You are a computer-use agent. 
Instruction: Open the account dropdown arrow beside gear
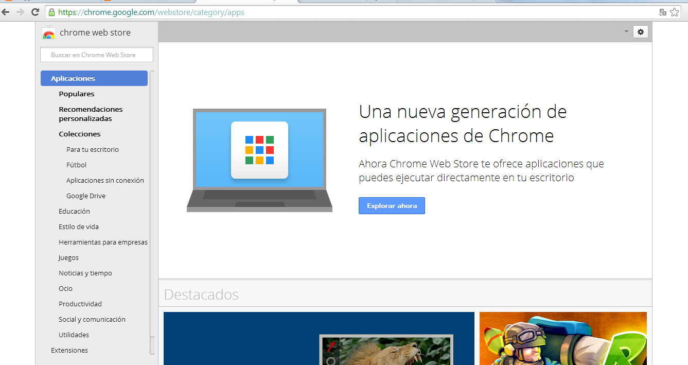[626, 32]
